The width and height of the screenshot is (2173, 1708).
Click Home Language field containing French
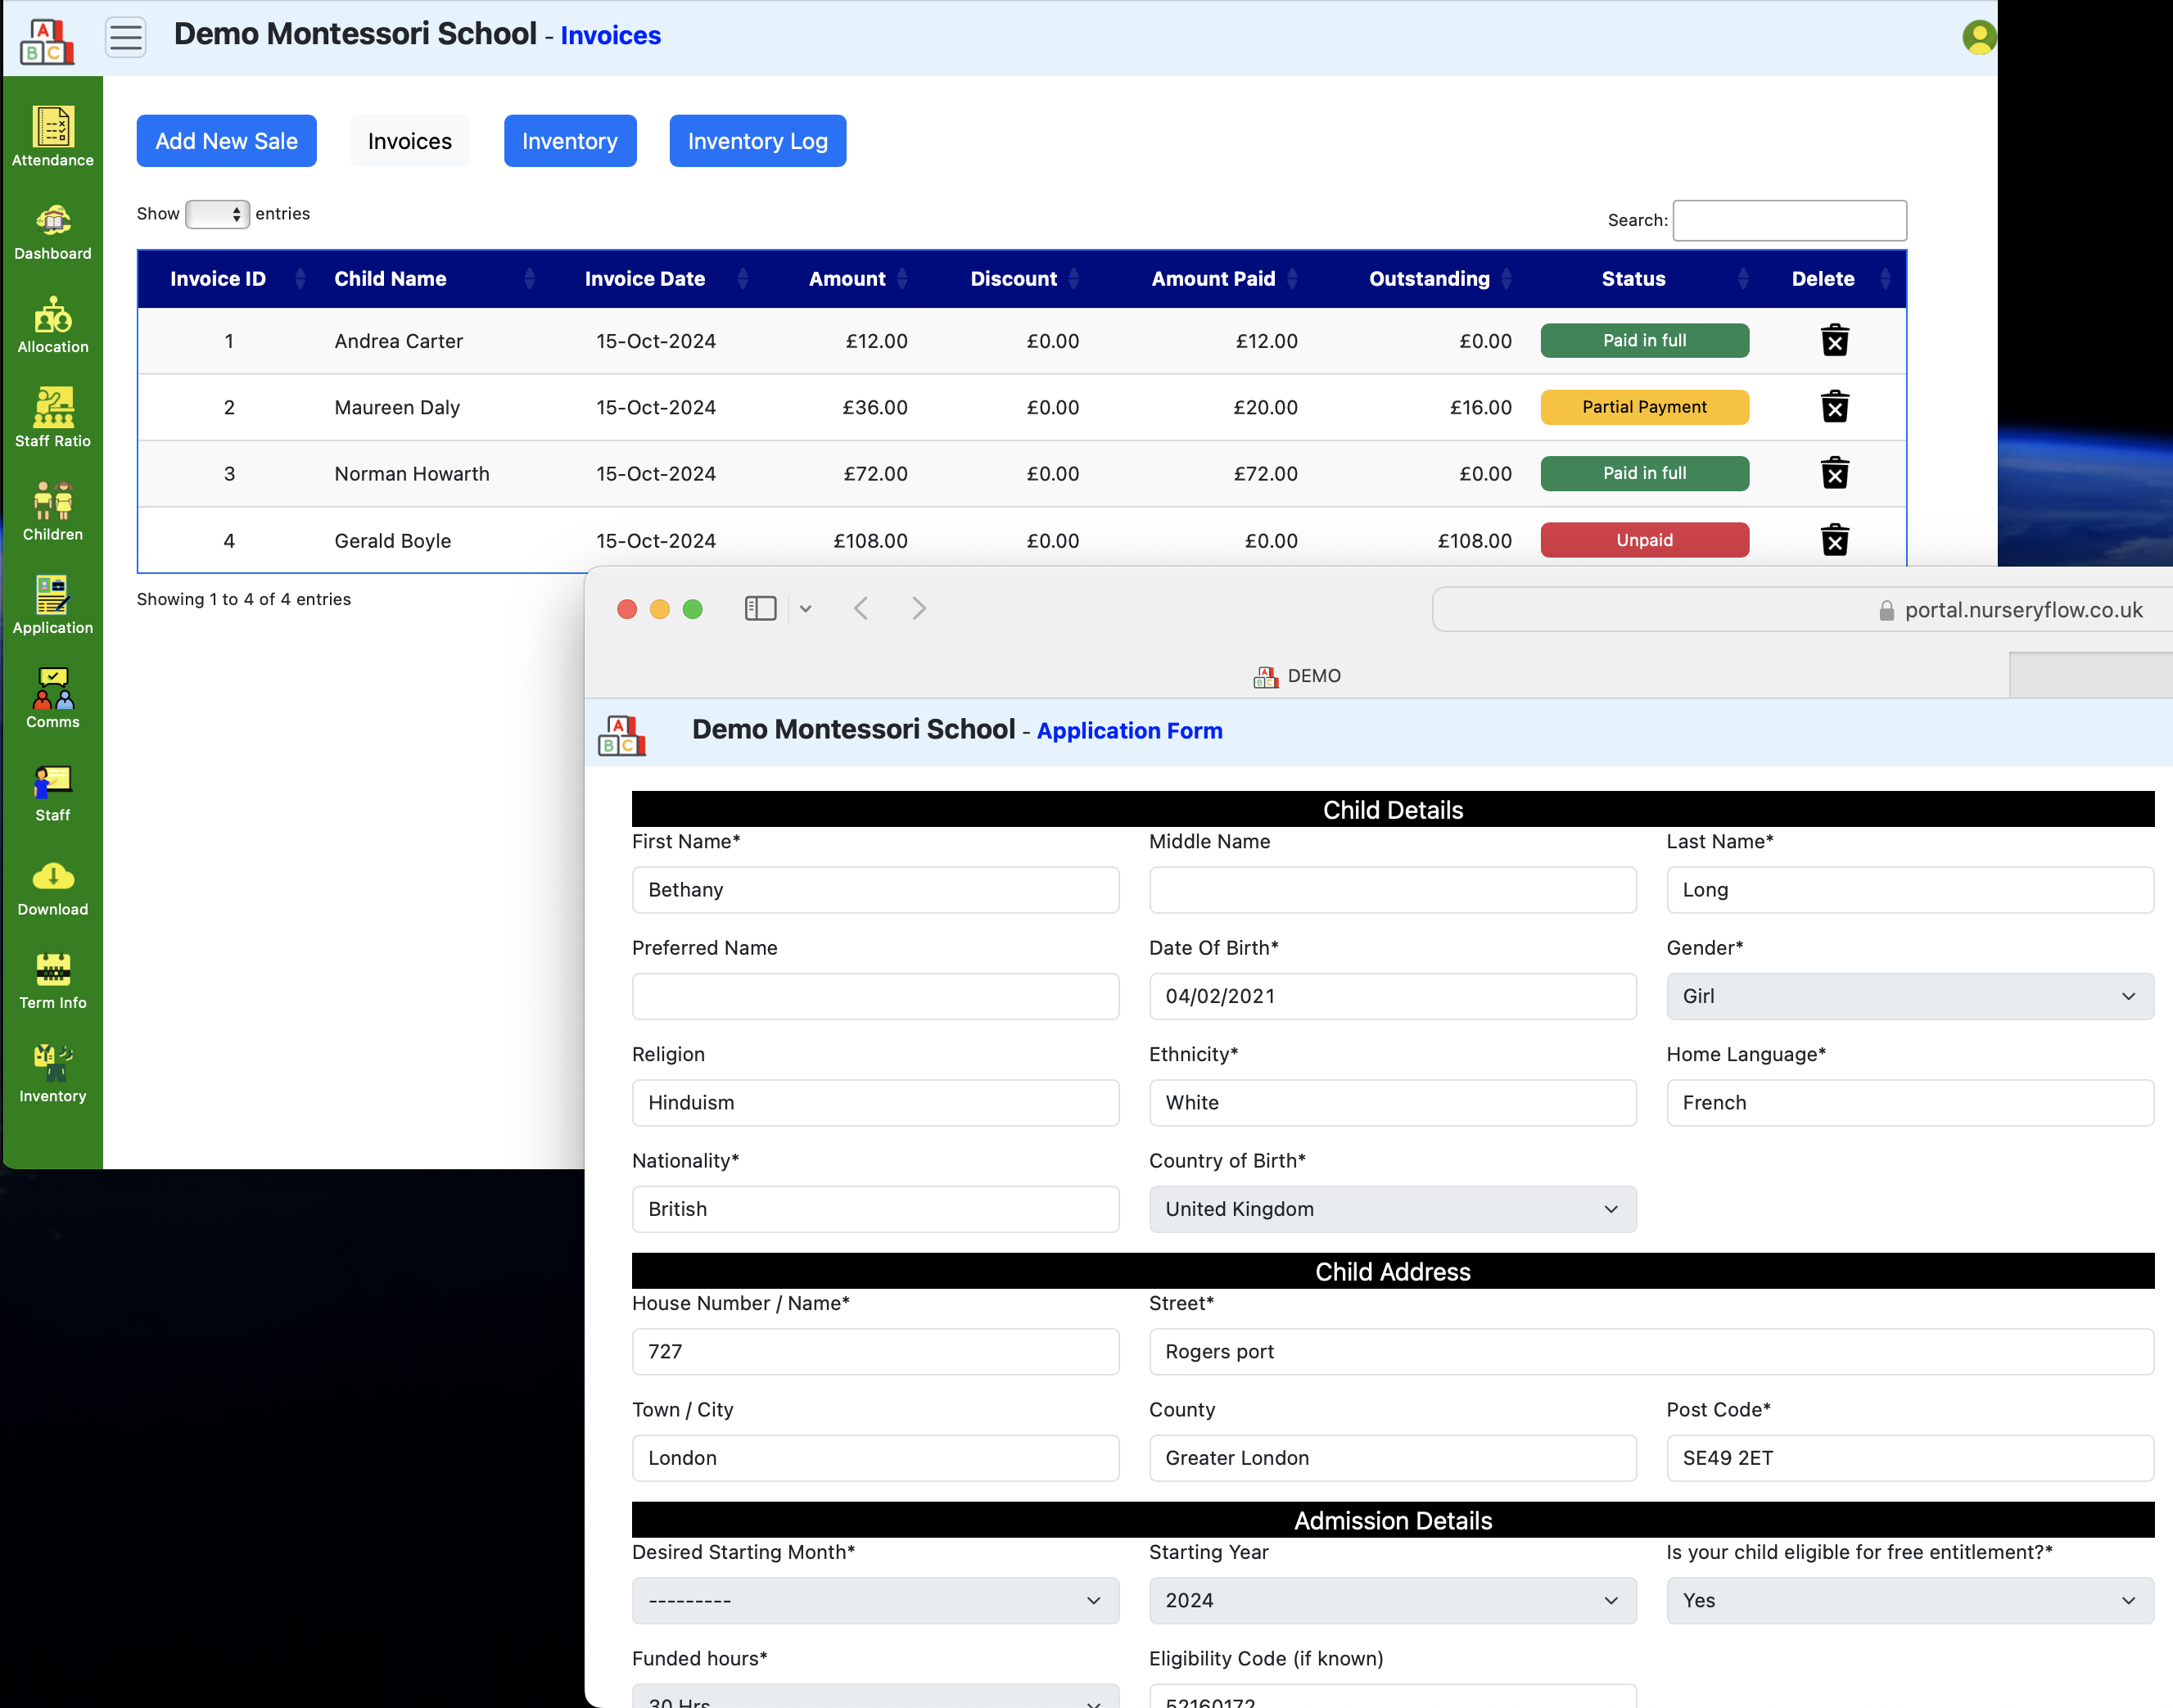pos(1909,1102)
